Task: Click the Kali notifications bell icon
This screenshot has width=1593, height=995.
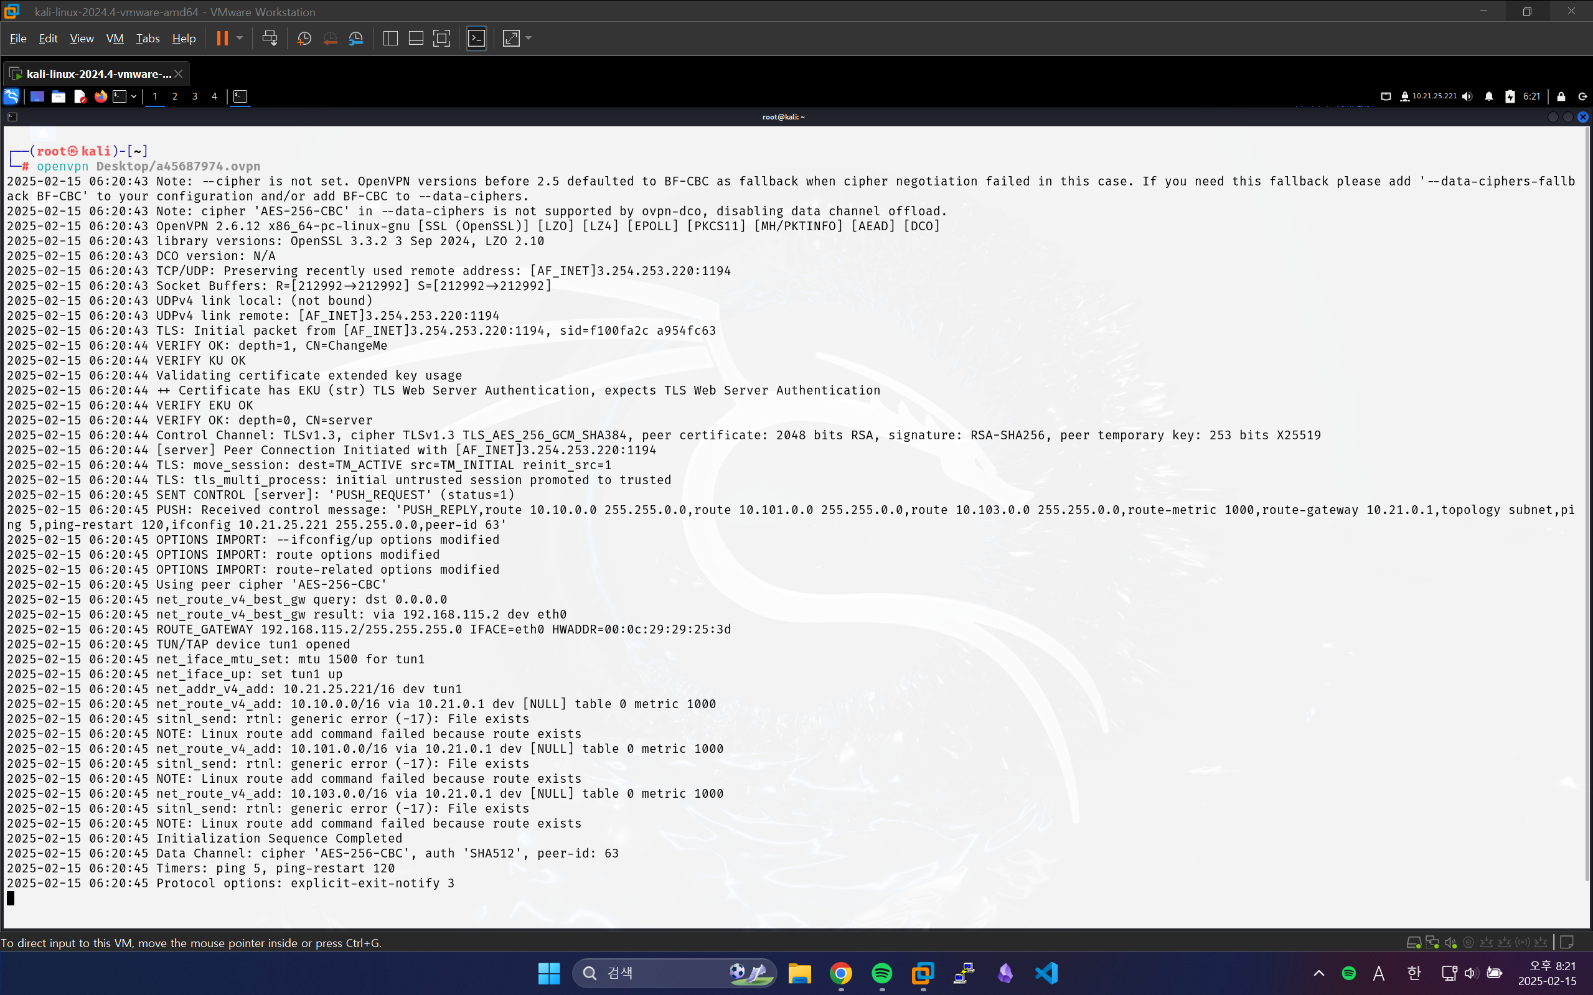Action: pos(1488,96)
